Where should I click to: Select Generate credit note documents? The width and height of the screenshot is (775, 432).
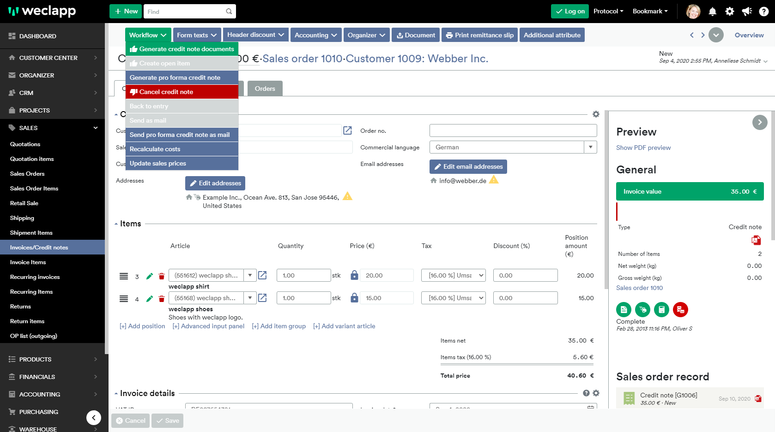(x=182, y=49)
